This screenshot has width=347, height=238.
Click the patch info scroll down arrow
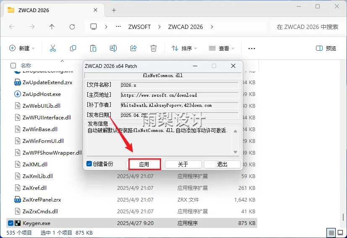click(x=235, y=152)
